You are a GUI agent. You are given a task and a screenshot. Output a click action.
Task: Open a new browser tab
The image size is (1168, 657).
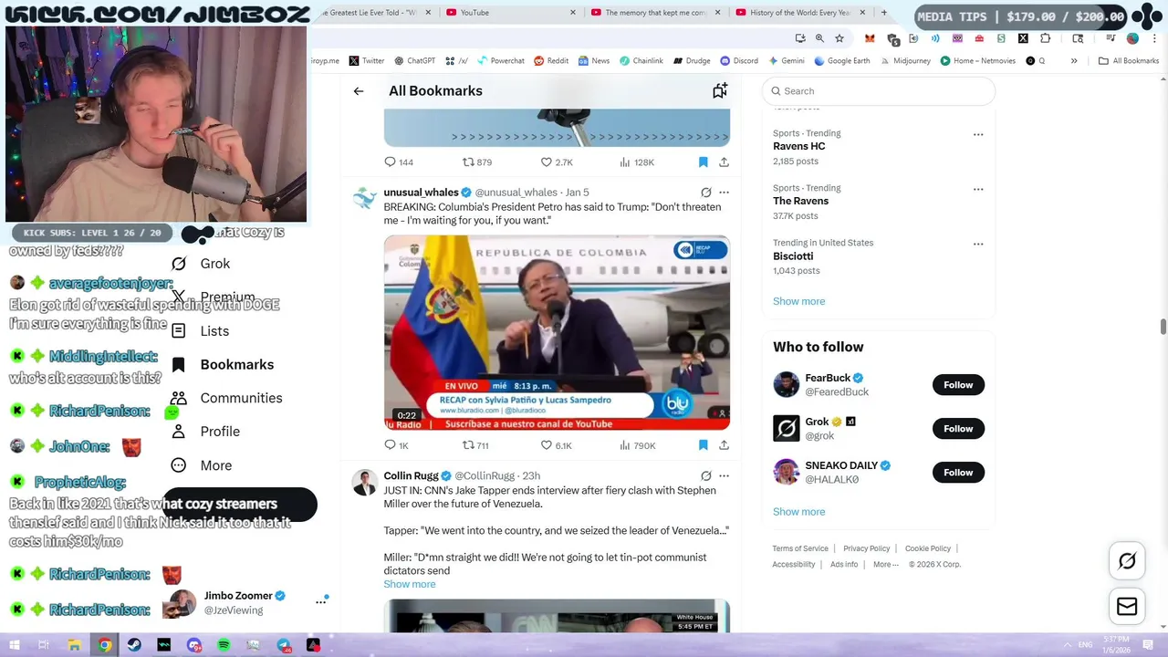pyautogui.click(x=883, y=13)
